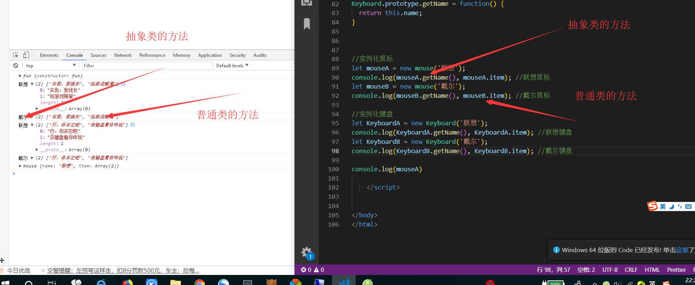Click the volume tray icon
695x285 pixels.
tap(618, 283)
